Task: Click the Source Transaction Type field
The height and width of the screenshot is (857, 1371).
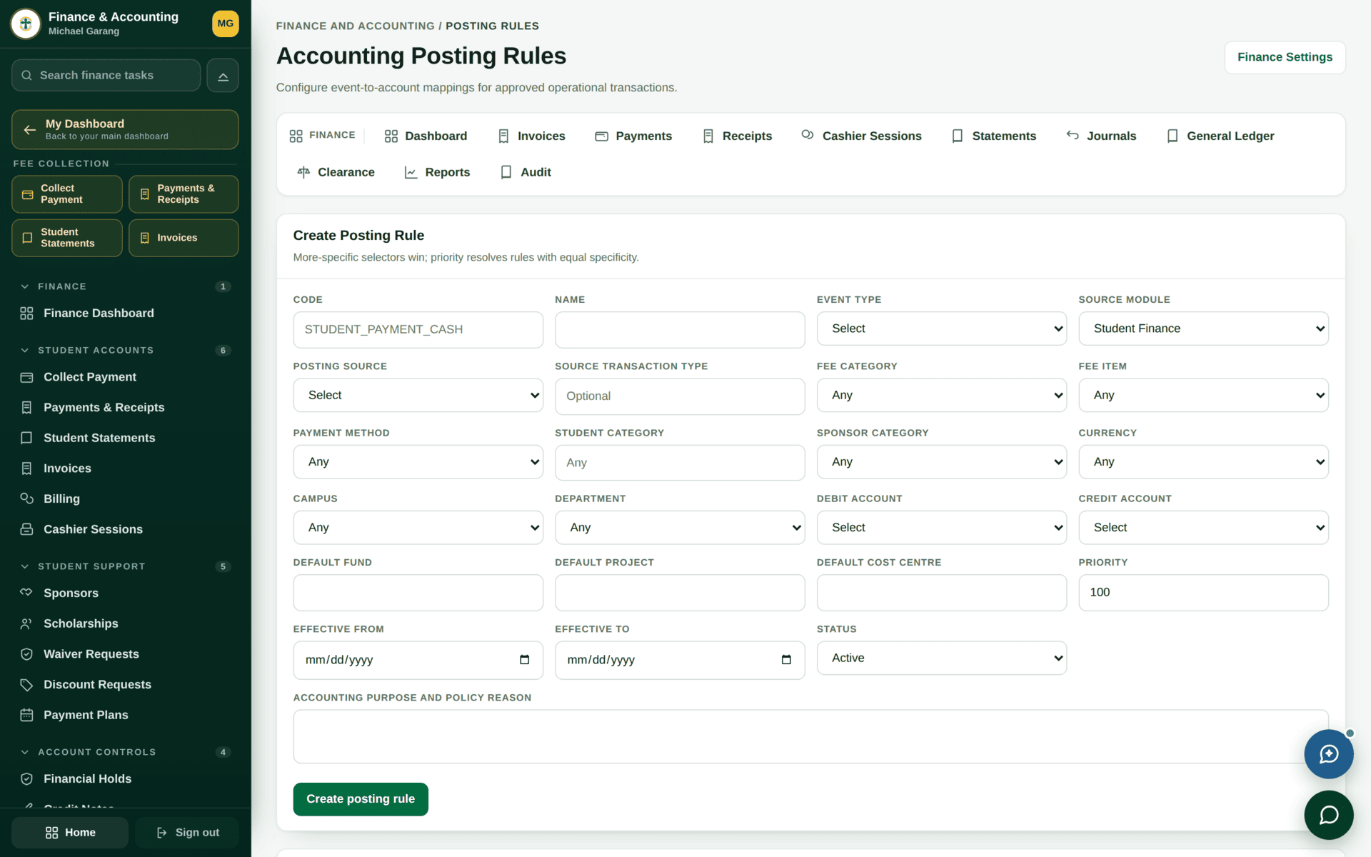Action: click(x=680, y=396)
